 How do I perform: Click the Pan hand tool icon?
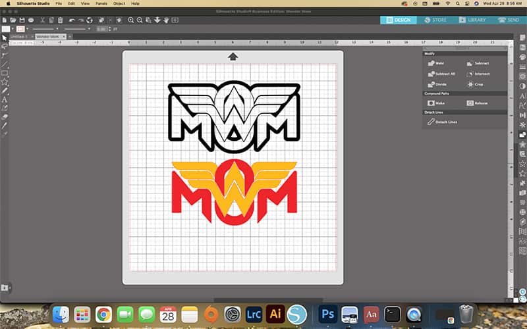click(x=166, y=20)
